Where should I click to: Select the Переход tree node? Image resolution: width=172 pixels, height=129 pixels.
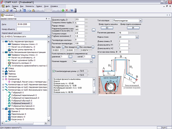click(12, 74)
